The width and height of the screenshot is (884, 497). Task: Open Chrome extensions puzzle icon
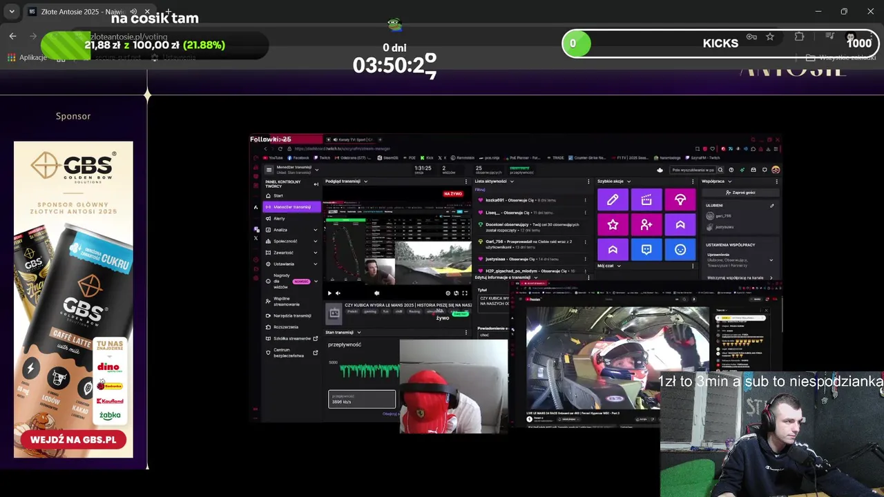pyautogui.click(x=799, y=37)
